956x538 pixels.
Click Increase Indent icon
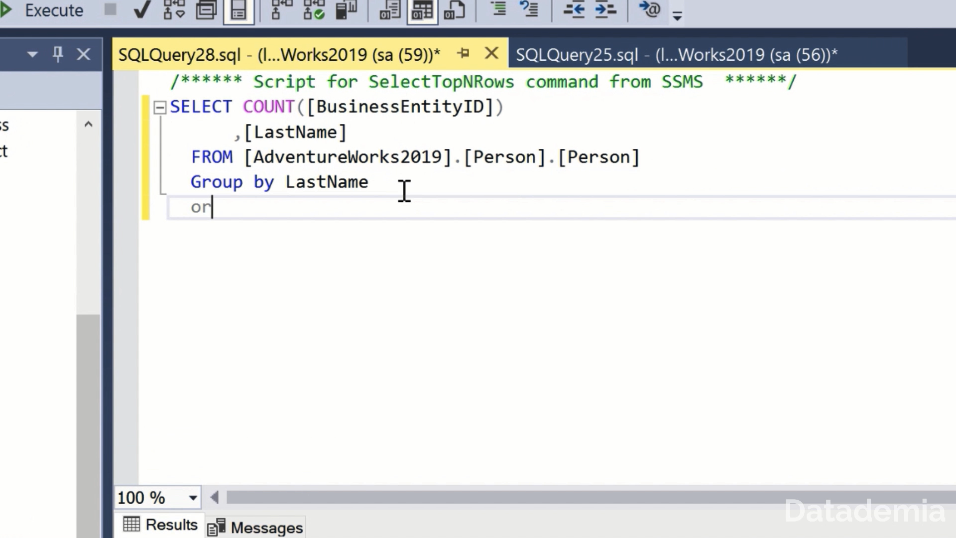[605, 10]
